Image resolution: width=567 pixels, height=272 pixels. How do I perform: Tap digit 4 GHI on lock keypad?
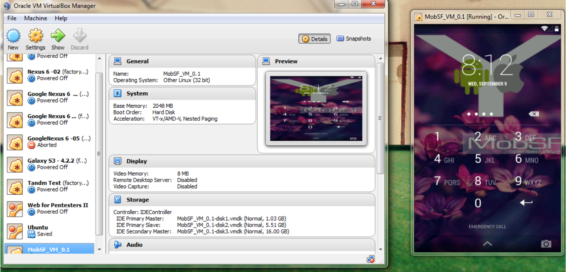444,159
